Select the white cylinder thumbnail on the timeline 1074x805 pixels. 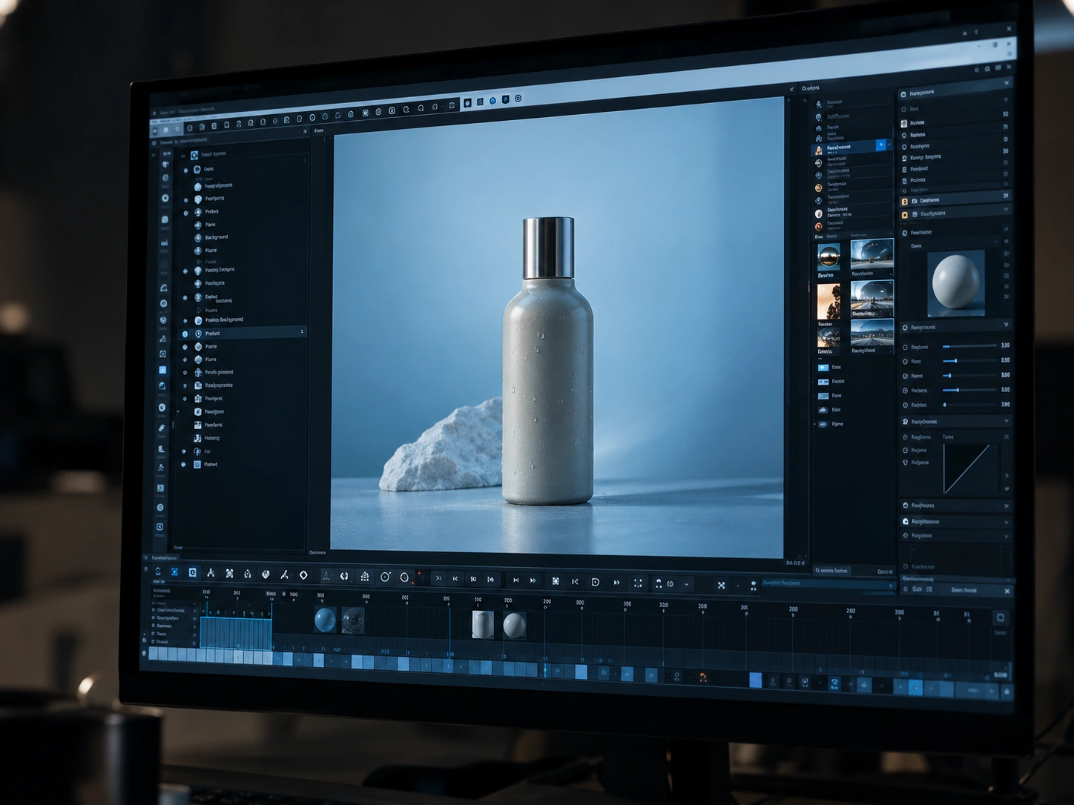click(x=483, y=624)
